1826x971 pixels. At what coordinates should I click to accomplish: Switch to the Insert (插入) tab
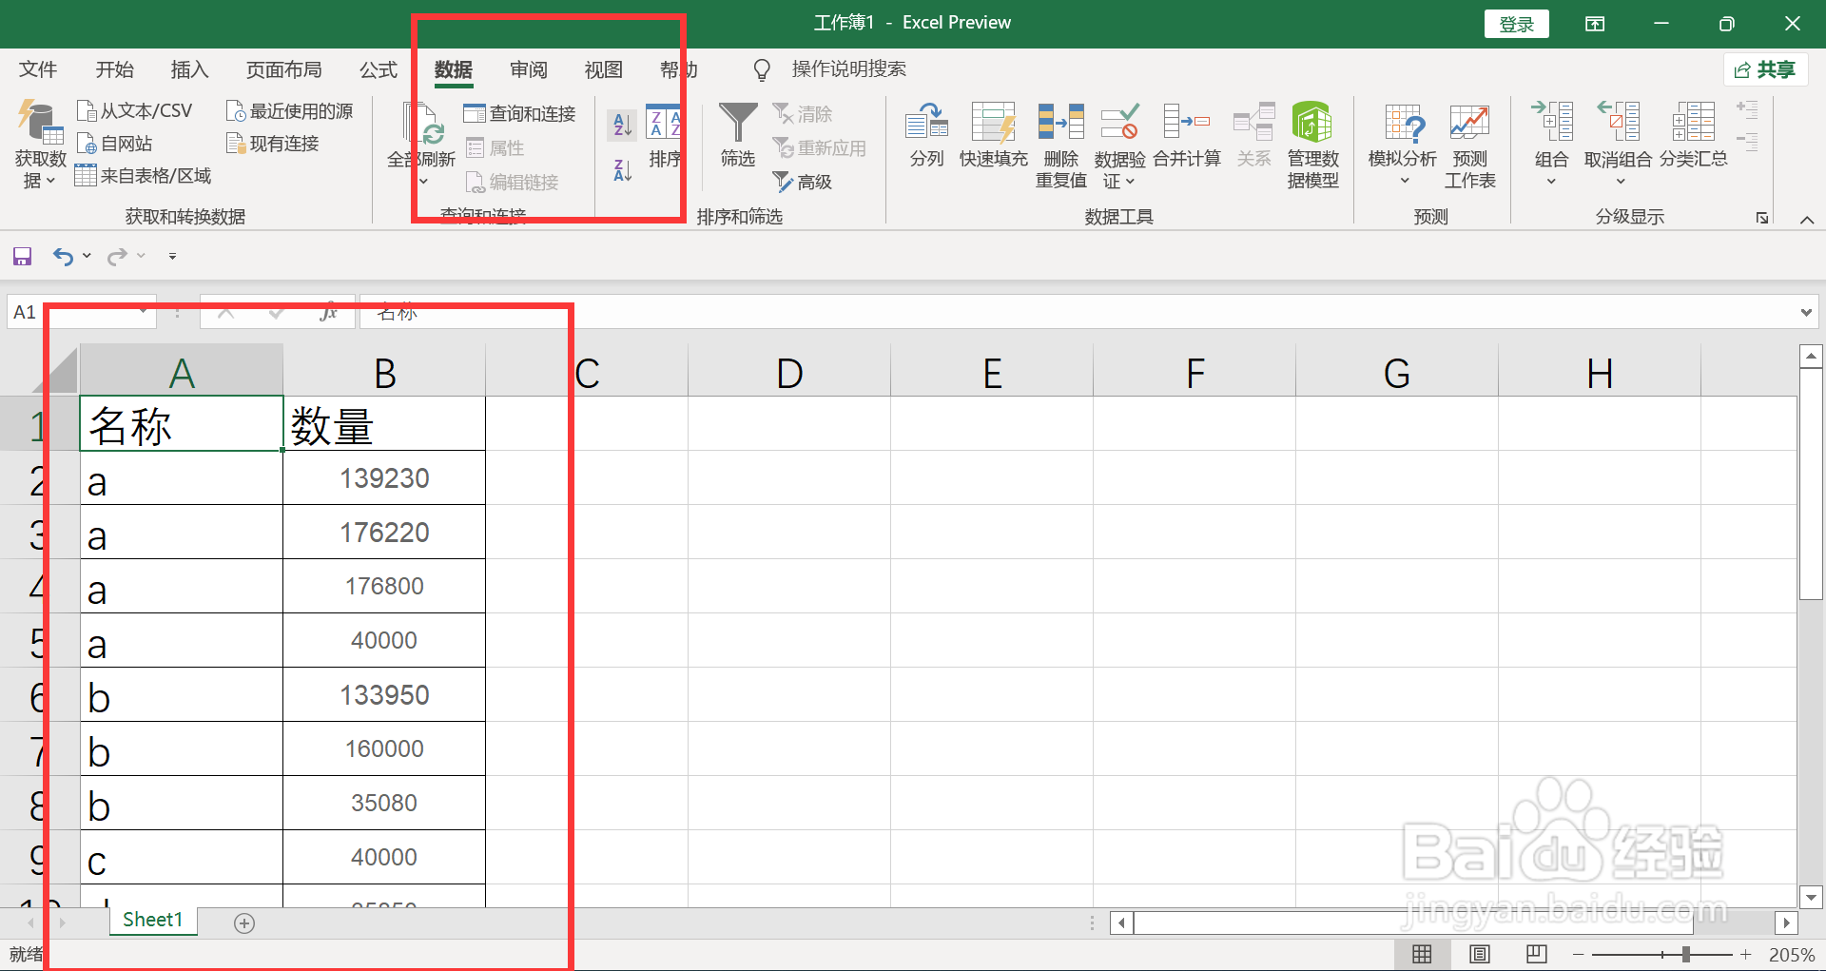tap(189, 69)
